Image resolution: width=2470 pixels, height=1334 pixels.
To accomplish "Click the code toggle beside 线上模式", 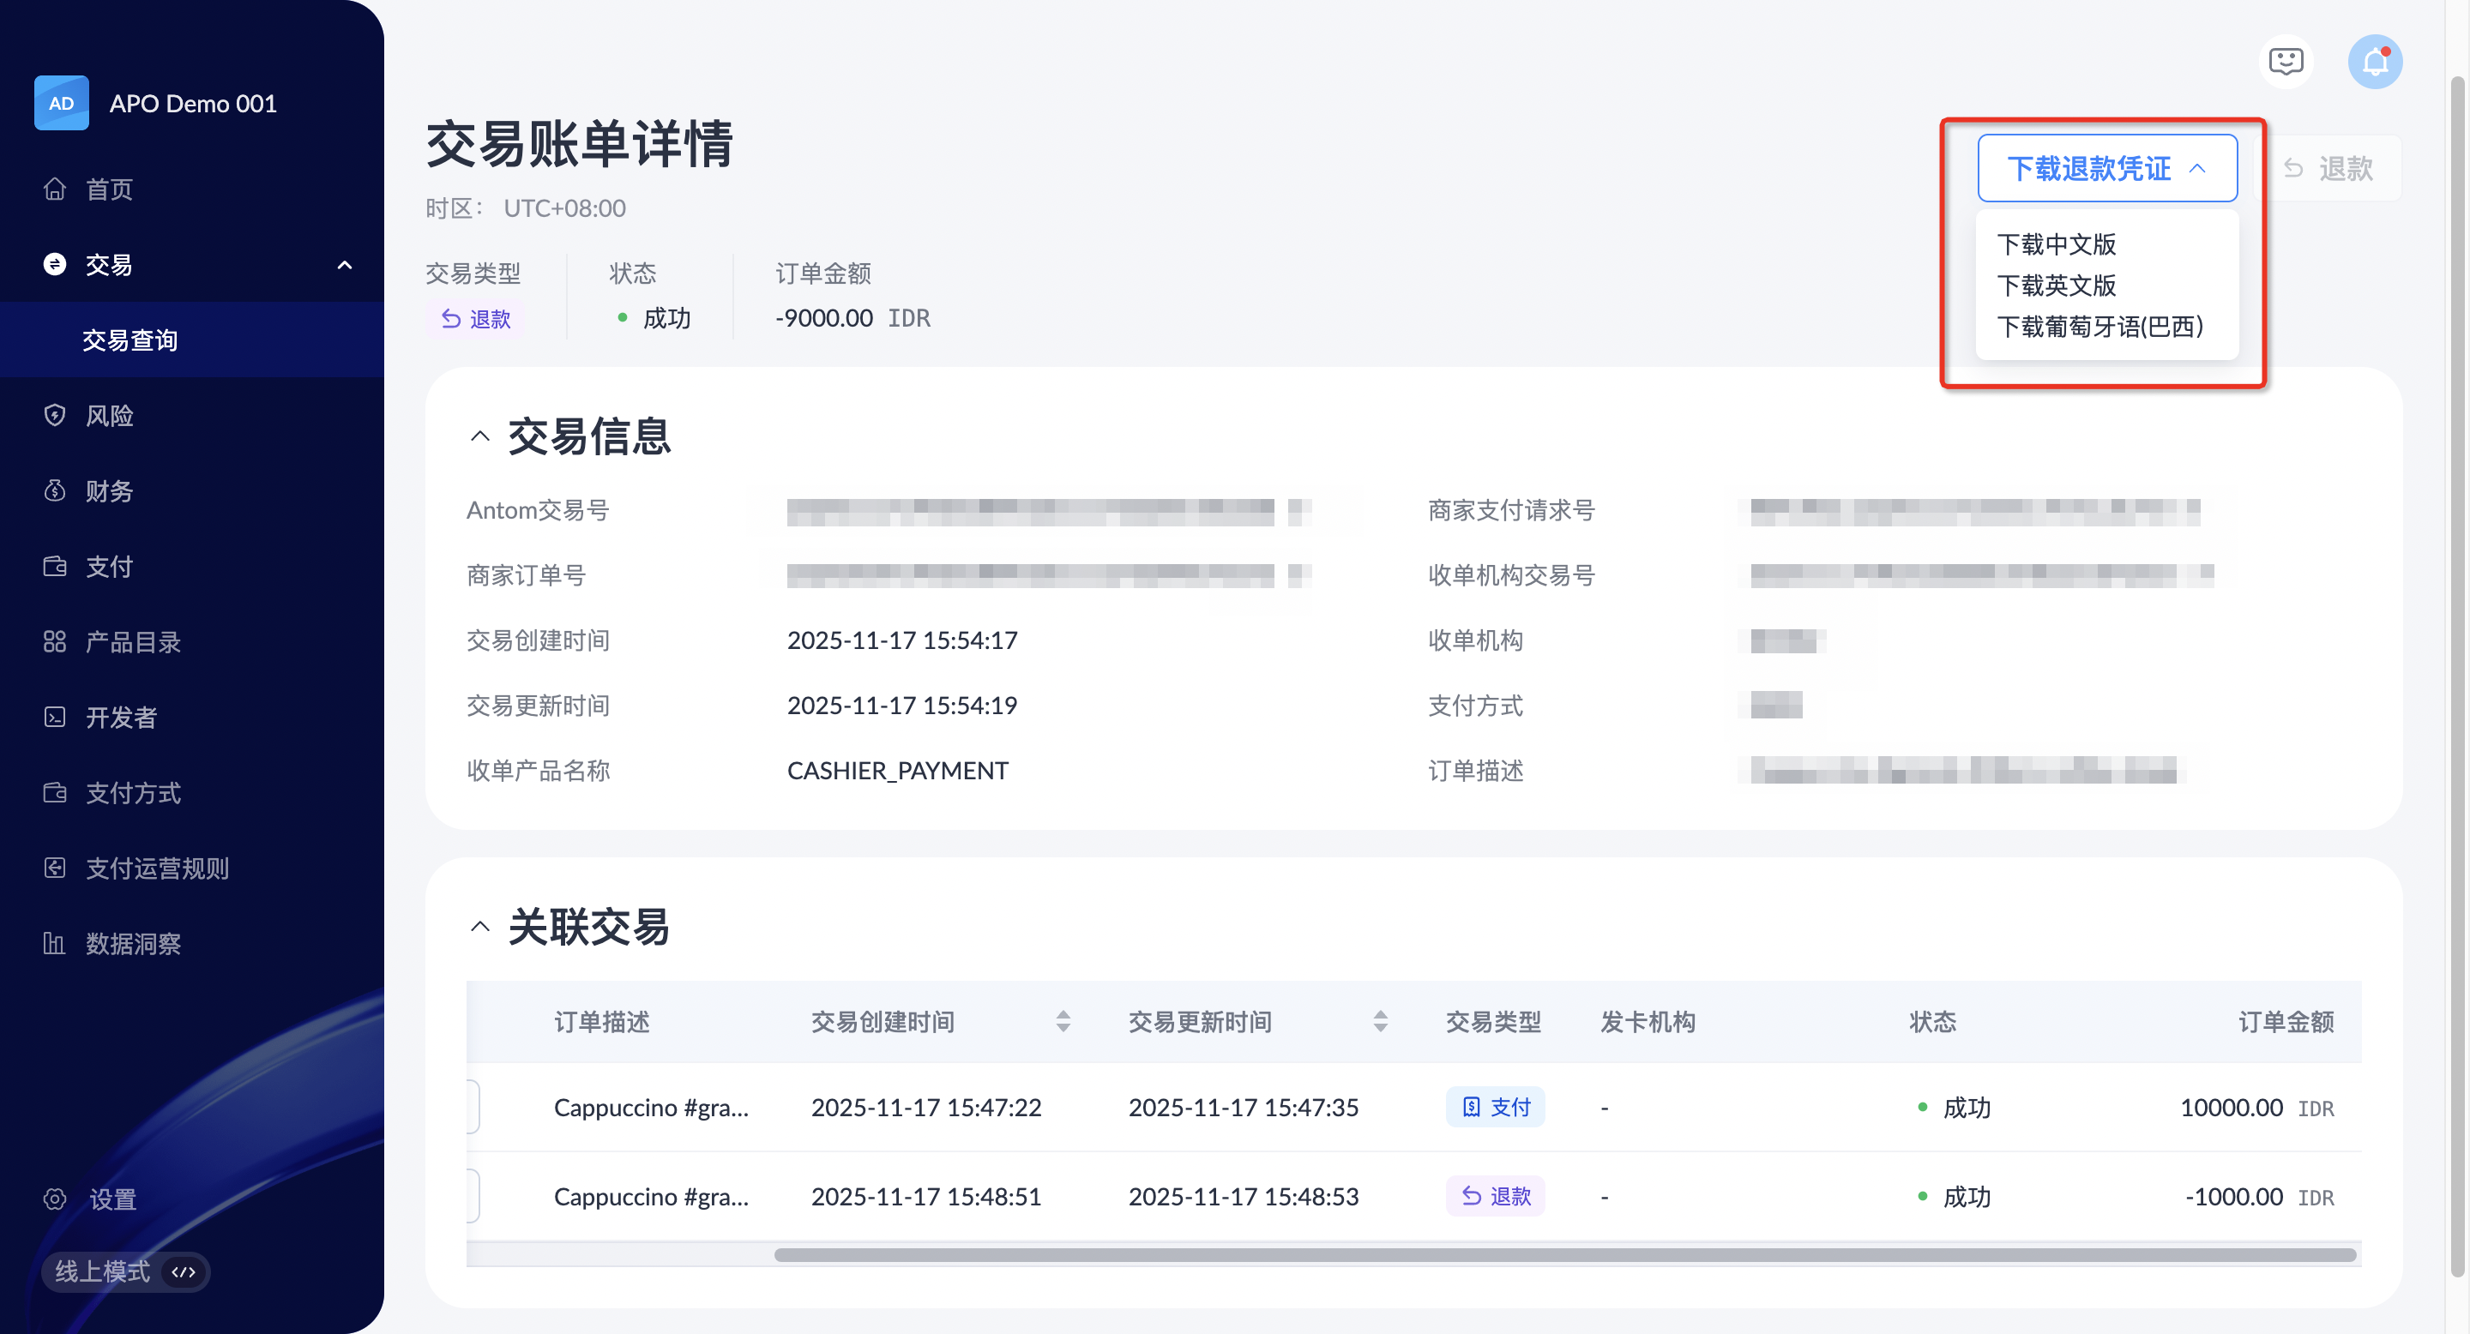I will [x=184, y=1271].
